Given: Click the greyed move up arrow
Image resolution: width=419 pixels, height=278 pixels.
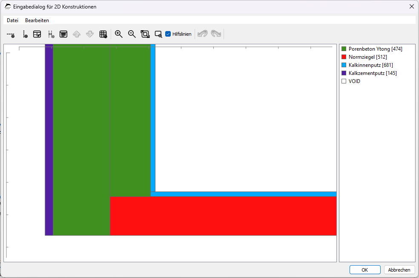Looking at the screenshot, I should pyautogui.click(x=77, y=34).
